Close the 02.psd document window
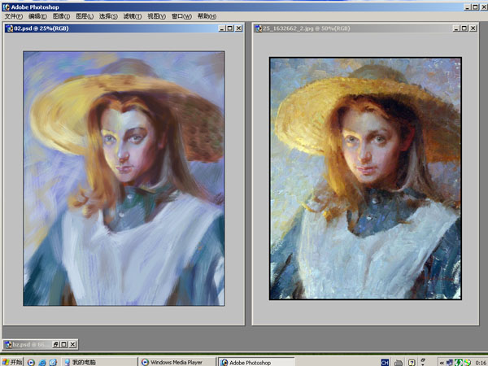 coord(238,28)
